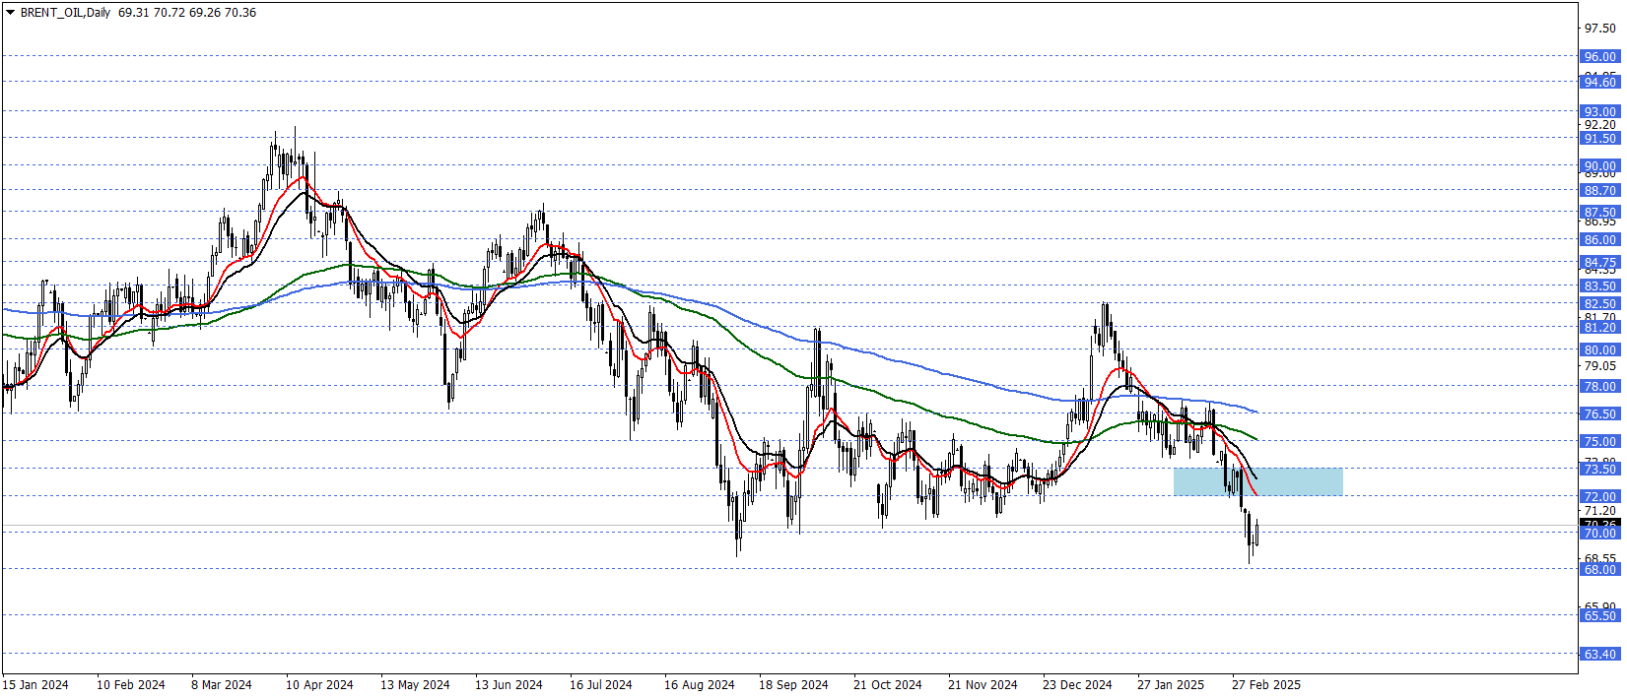This screenshot has width=1627, height=697.
Task: Click the triangle arrow beside BRENT_OIL,Daily
Action: pyautogui.click(x=10, y=13)
